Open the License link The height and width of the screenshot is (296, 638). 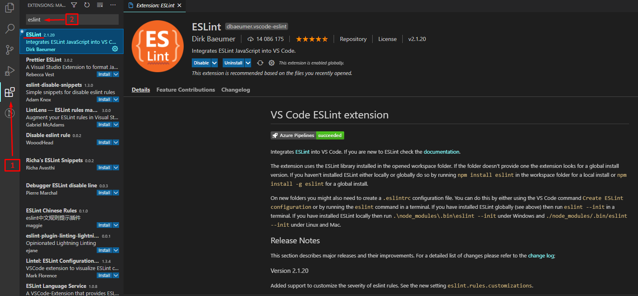coord(387,39)
